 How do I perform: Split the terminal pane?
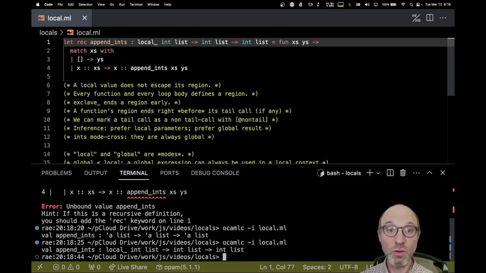pyautogui.click(x=390, y=173)
